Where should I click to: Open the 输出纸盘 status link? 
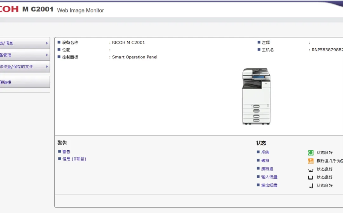[269, 185]
